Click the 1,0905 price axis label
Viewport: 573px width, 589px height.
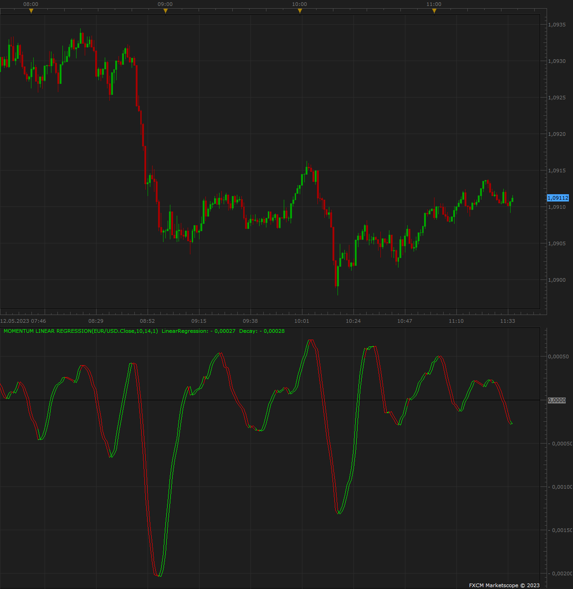click(x=557, y=243)
